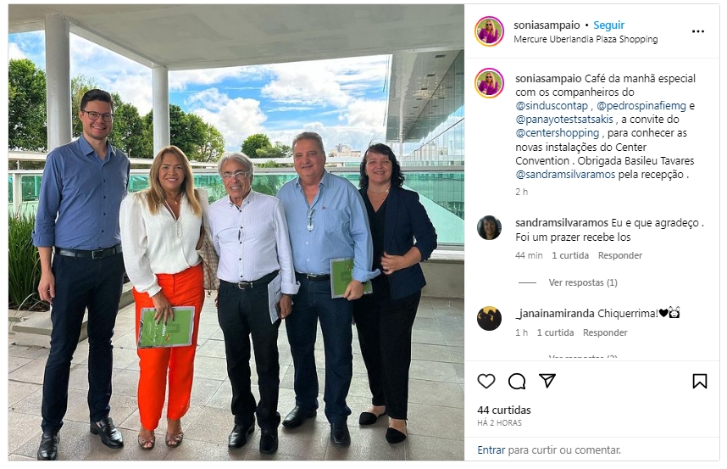Image resolution: width=727 pixels, height=469 pixels.
Task: Click Entrar to log in
Action: tap(491, 450)
